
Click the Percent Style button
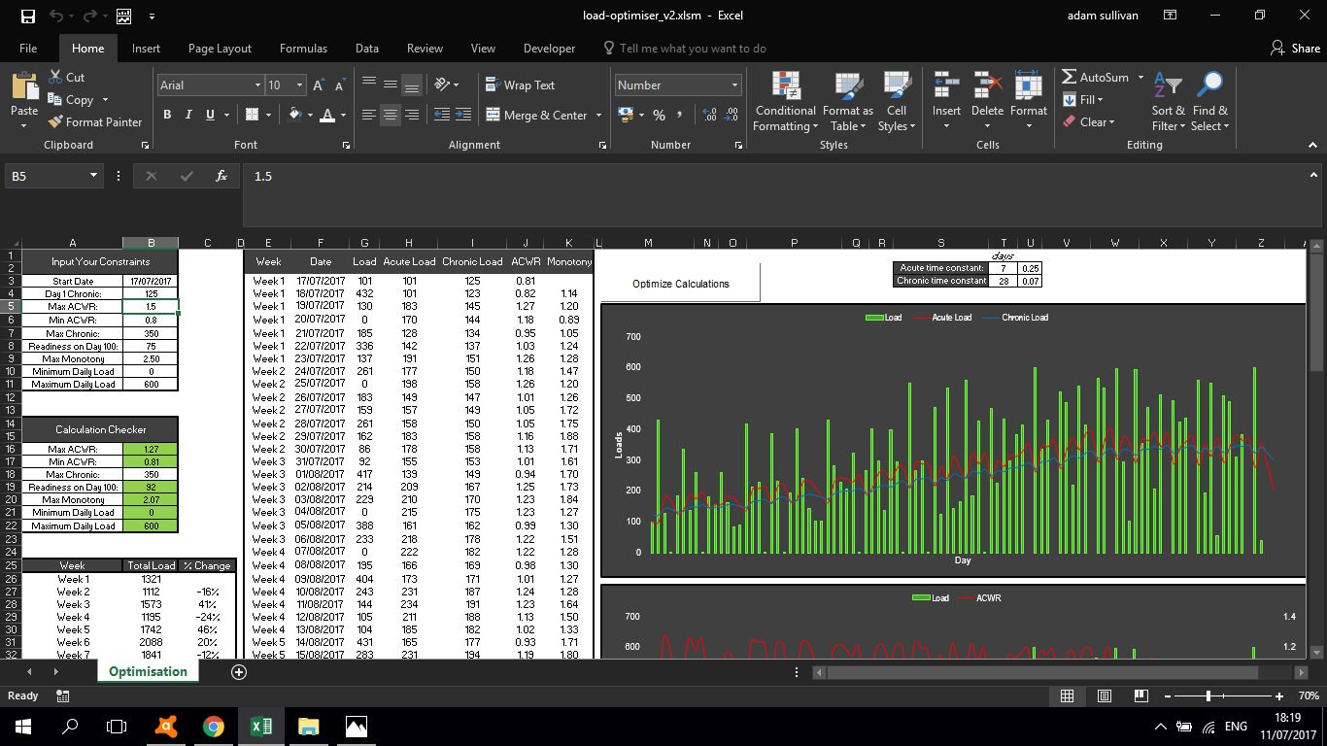point(659,115)
